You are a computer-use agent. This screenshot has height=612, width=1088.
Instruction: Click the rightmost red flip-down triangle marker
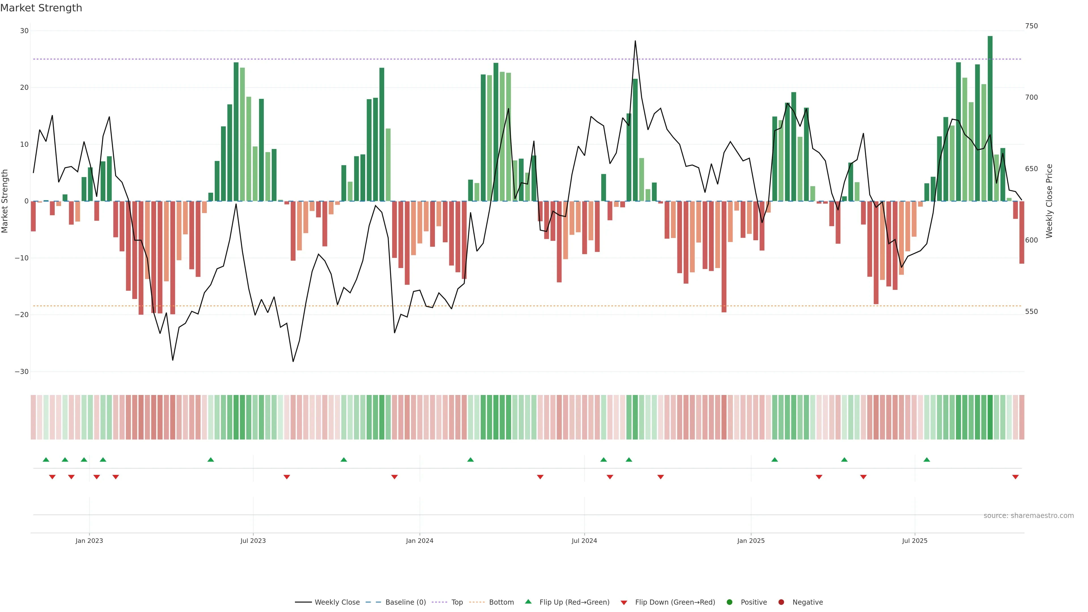pos(1015,477)
